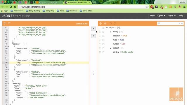This screenshot has width=187, height=105.
Task: Go back with the browser back arrow
Action: pos(3,7)
